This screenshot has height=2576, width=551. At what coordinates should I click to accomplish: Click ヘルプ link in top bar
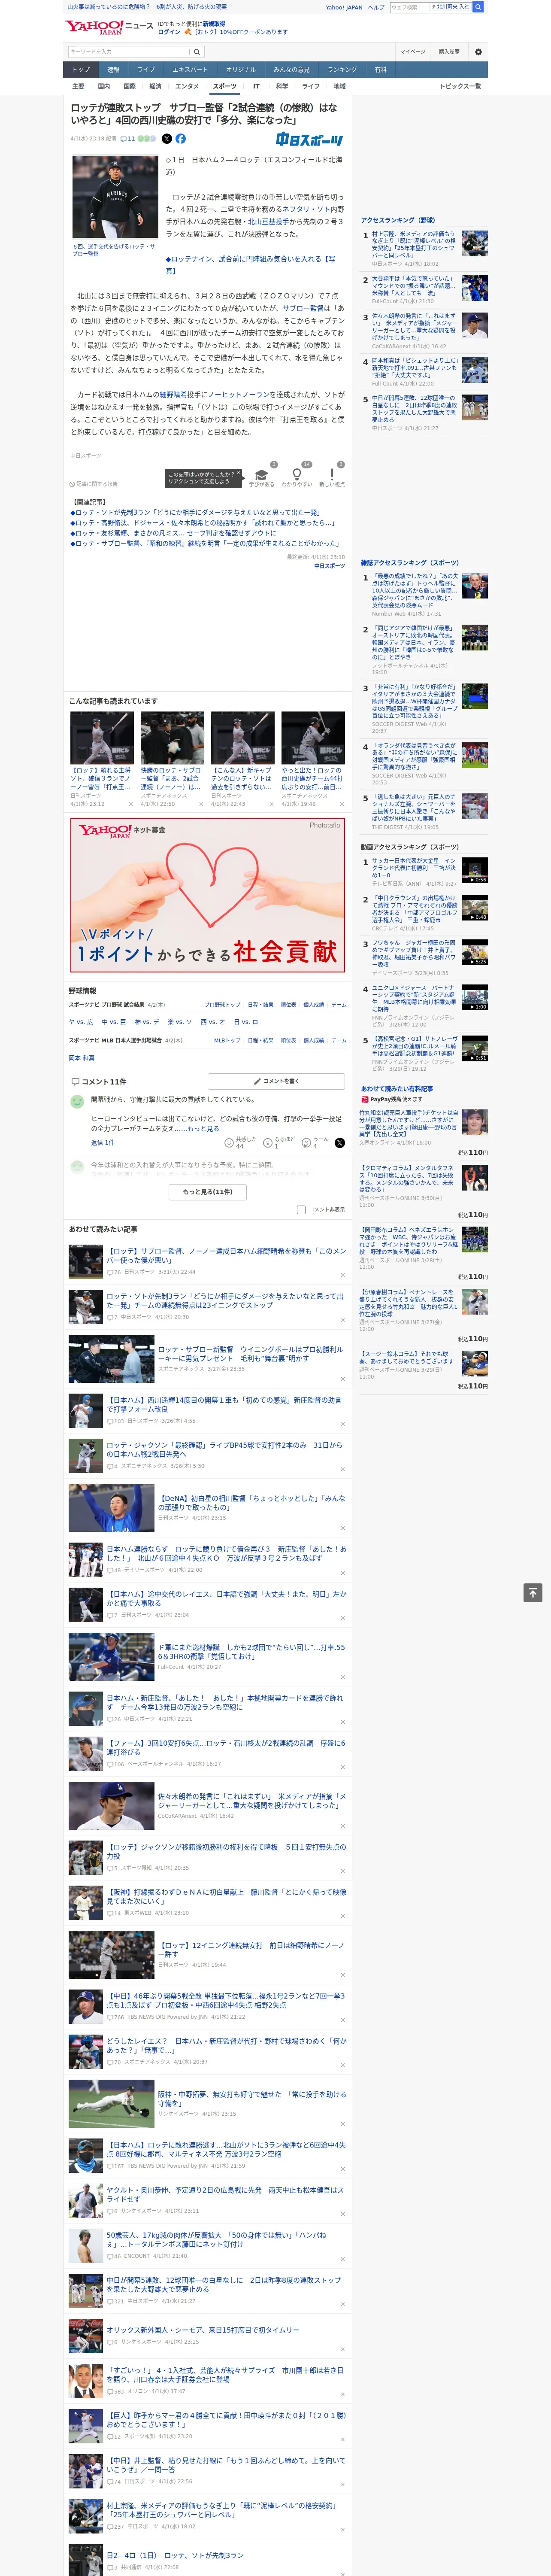point(376,7)
